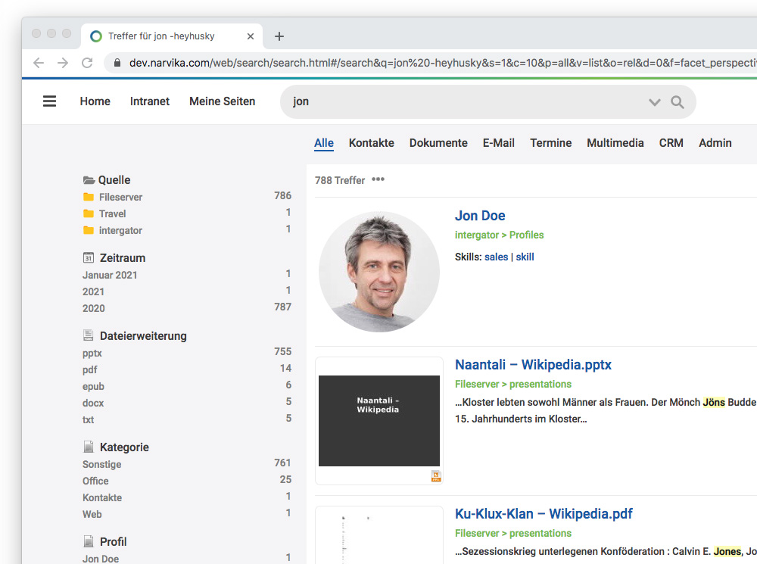This screenshot has height=564, width=757.
Task: Open Ku-Klux-Klan – Wikipedia.pdf result
Action: click(544, 514)
